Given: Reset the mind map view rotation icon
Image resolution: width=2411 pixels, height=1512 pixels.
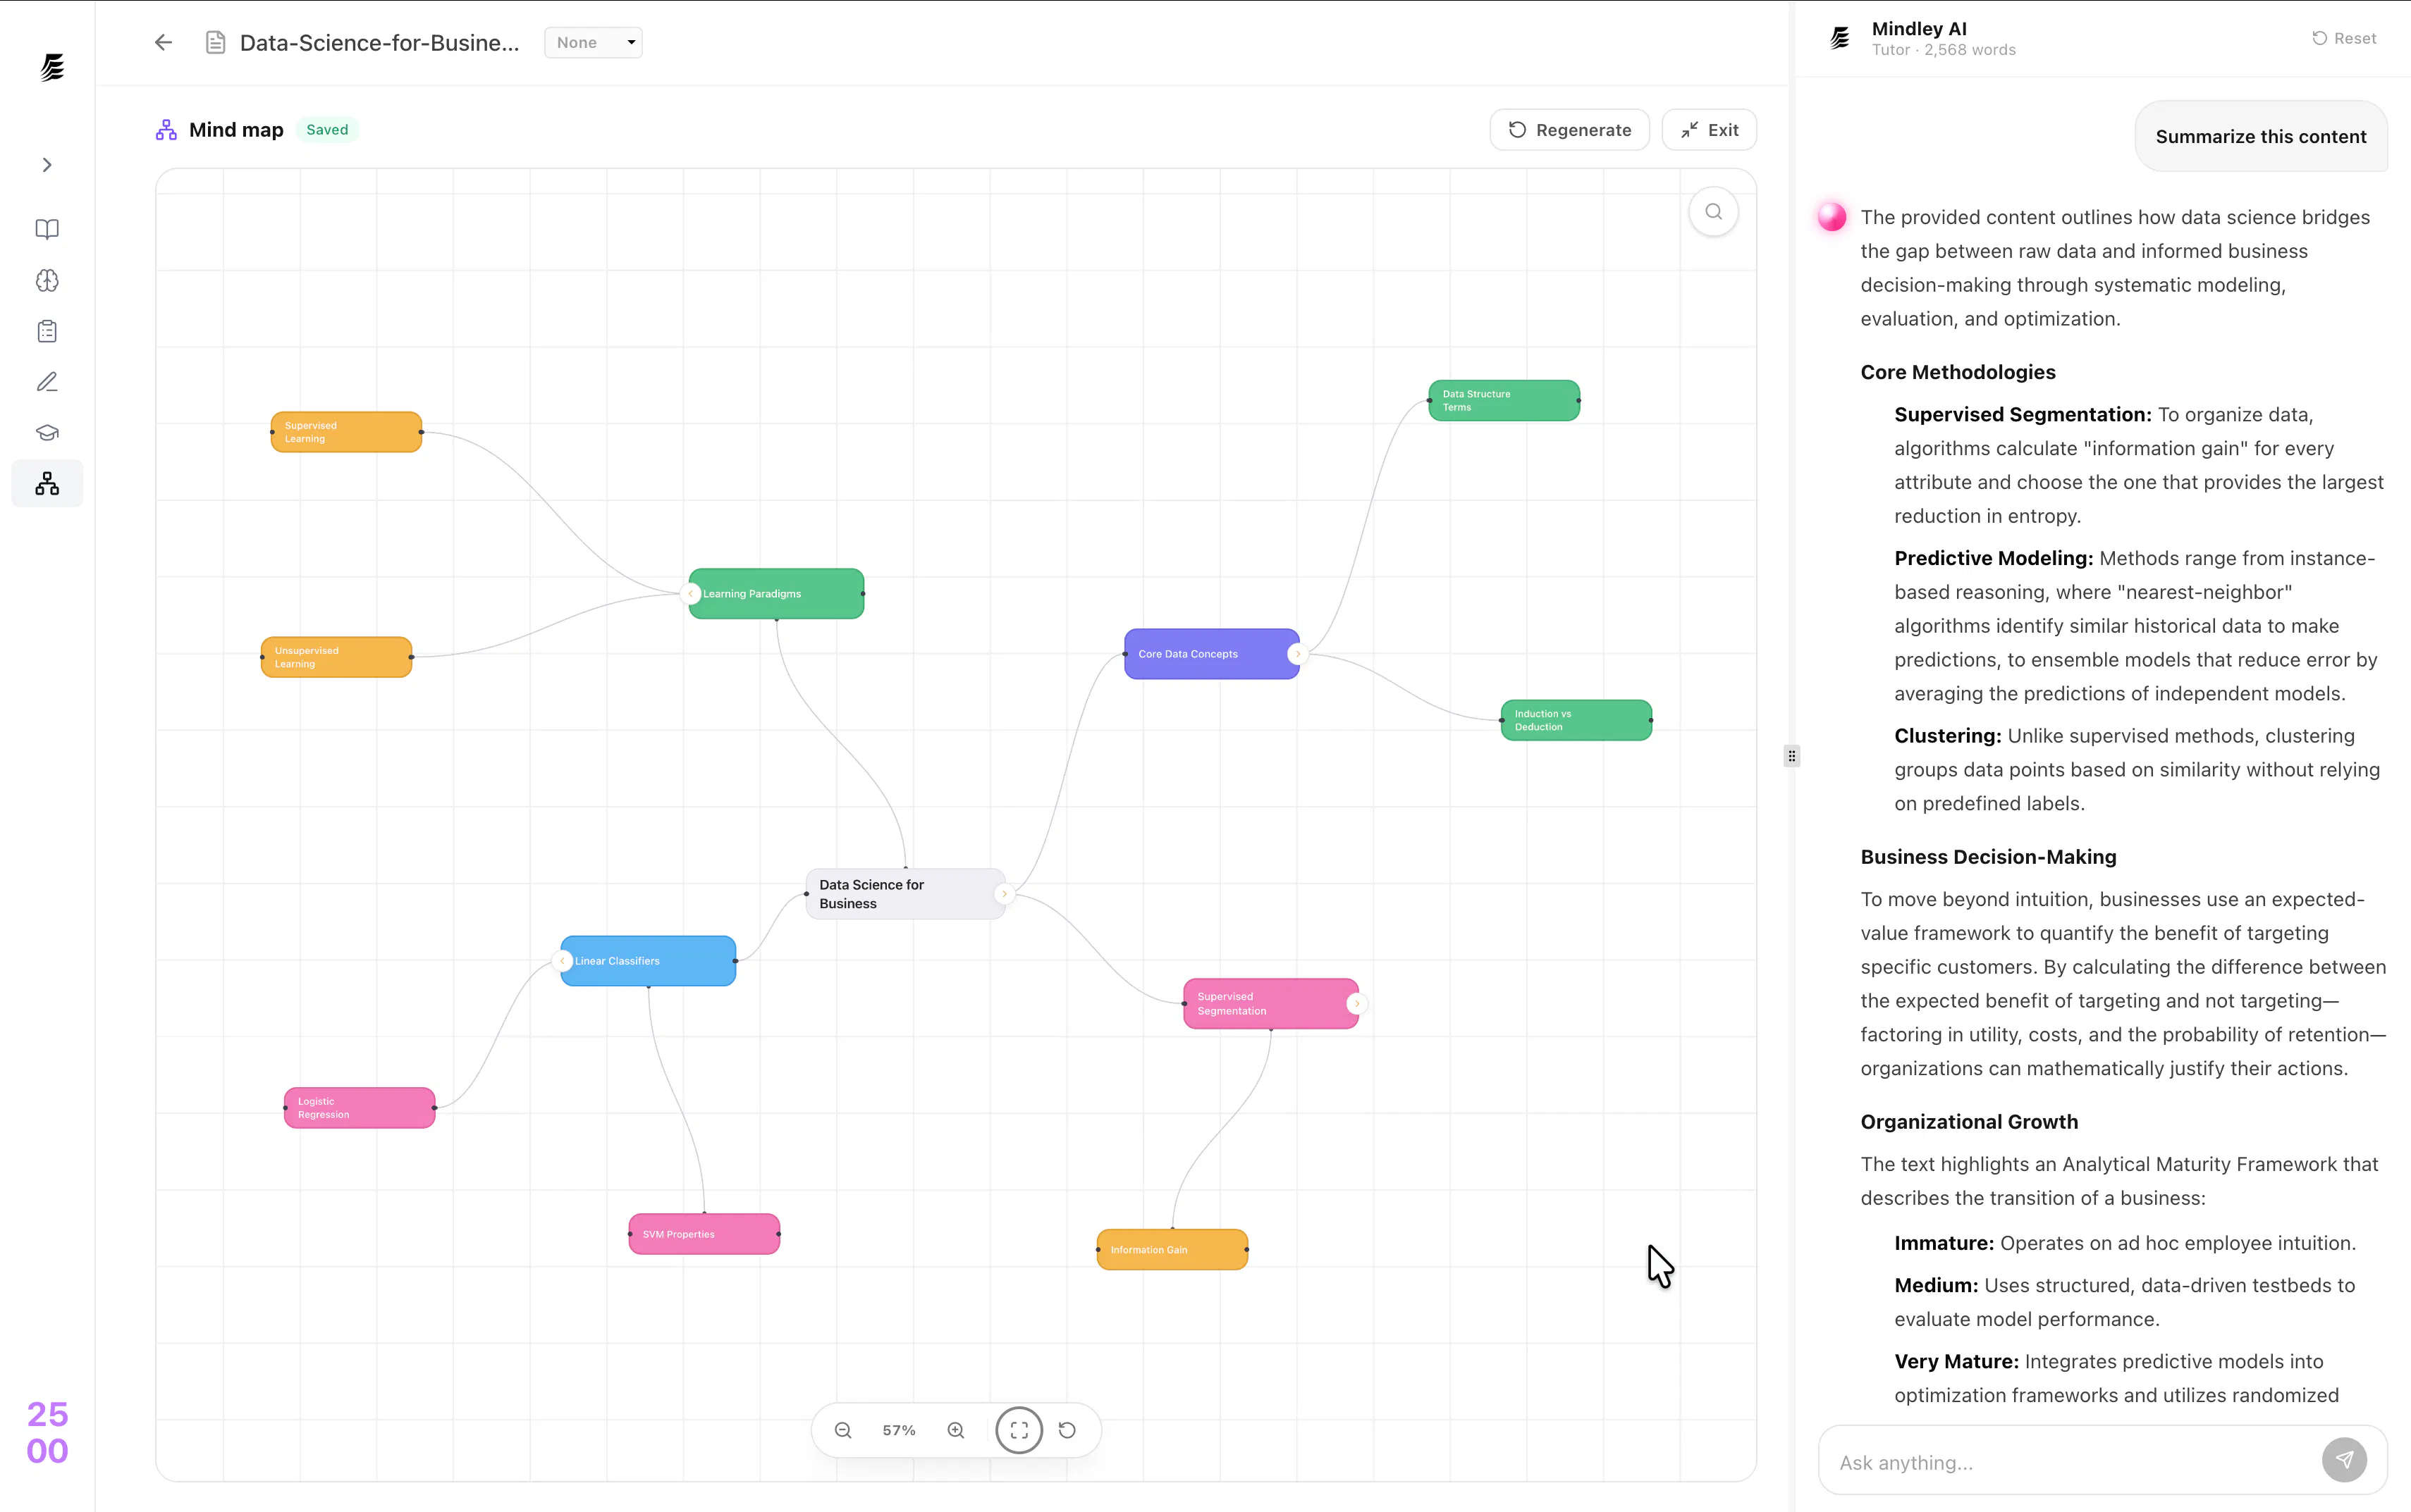Looking at the screenshot, I should (1067, 1430).
